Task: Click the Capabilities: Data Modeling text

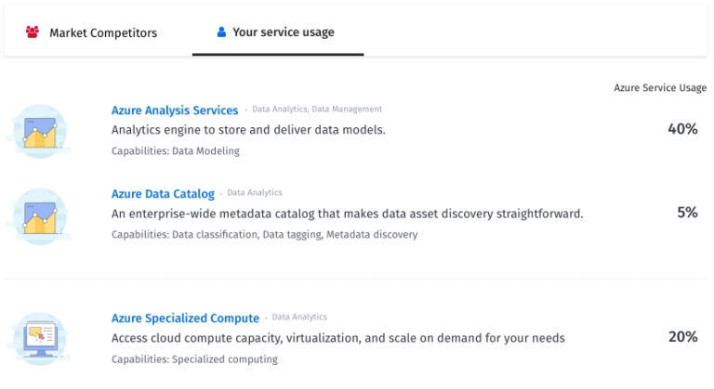Action: tap(175, 150)
